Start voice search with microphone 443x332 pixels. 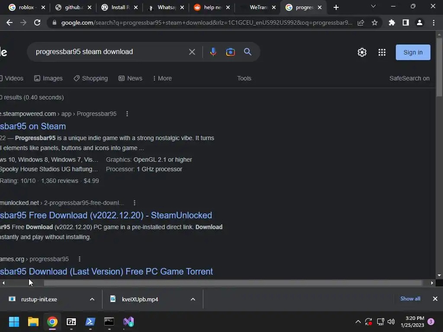click(213, 52)
